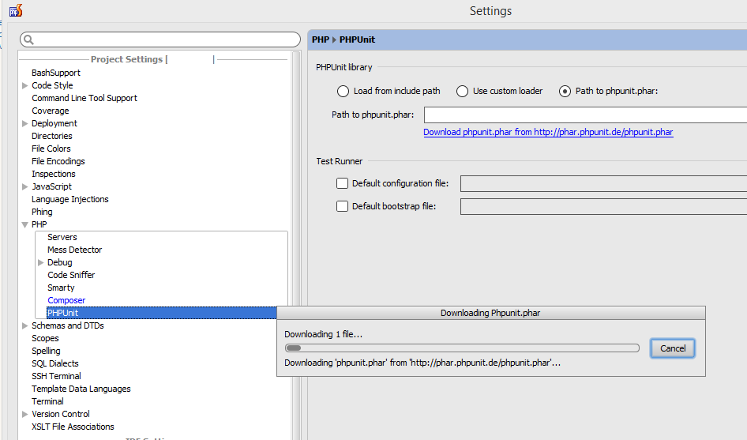The width and height of the screenshot is (747, 440).
Task: Click the Downloading Phpunit.phar dialog title
Action: pyautogui.click(x=490, y=313)
